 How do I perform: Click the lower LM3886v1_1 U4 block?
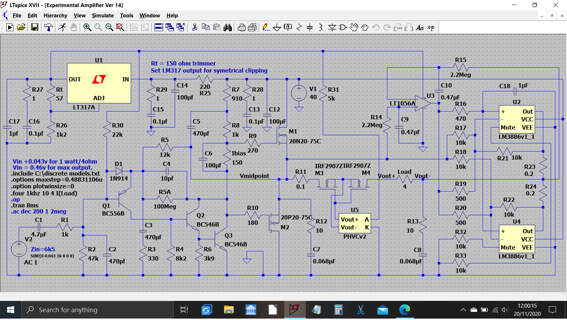517,239
